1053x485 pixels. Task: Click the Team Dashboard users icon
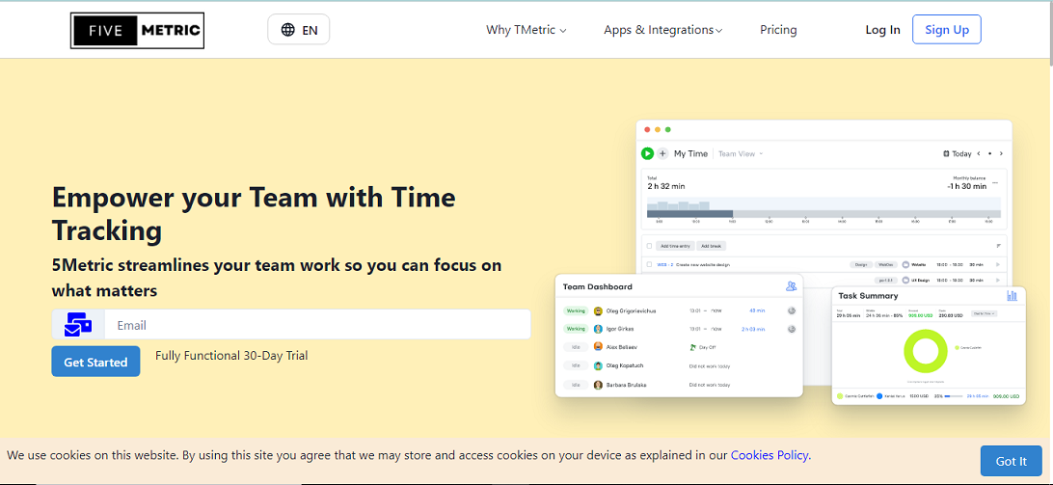coord(791,286)
